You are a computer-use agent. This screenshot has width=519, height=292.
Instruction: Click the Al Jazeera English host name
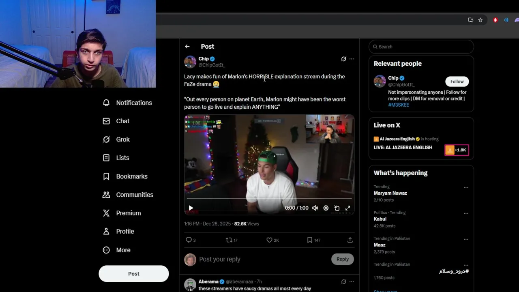pyautogui.click(x=397, y=139)
